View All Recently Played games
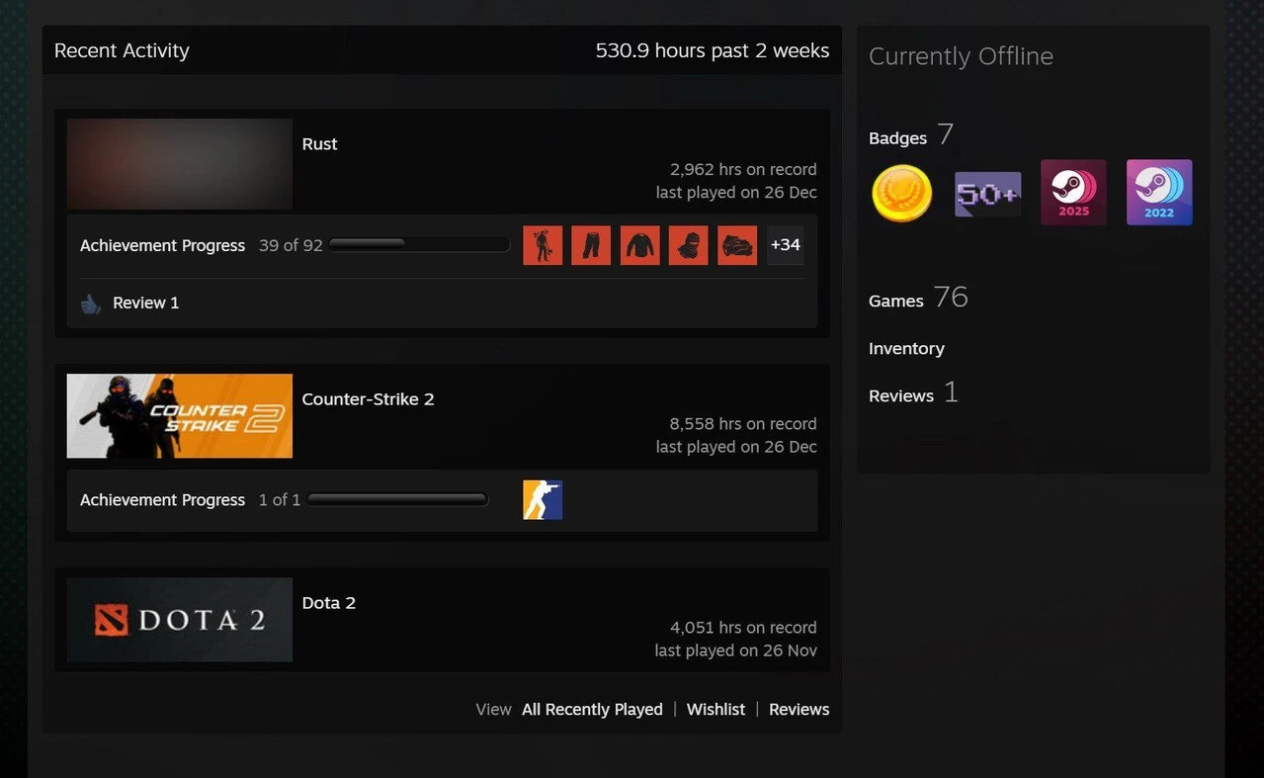 pyautogui.click(x=592, y=710)
